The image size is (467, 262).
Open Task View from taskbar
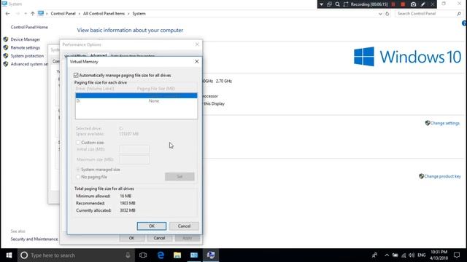143,255
